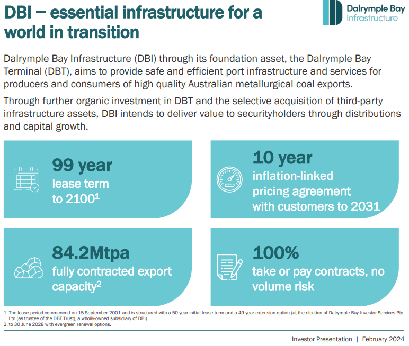Click the 'lease term' text
This screenshot has width=409, height=346.
coord(81,184)
